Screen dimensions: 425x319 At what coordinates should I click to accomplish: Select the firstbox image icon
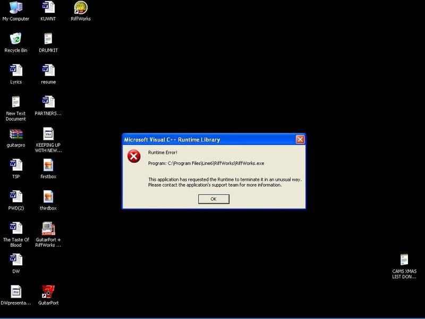point(48,165)
